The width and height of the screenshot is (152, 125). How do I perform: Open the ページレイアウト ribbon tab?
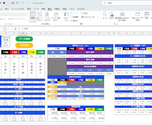pyautogui.click(x=18, y=9)
